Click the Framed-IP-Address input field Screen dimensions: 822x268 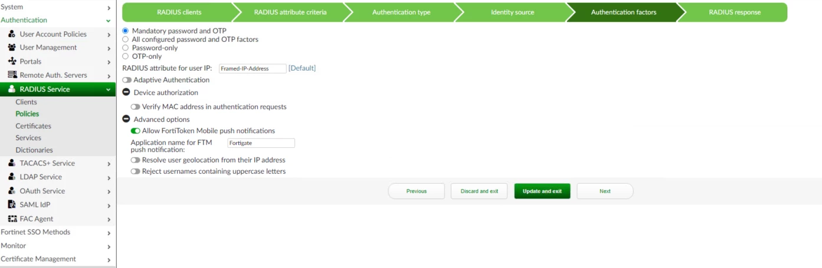253,68
